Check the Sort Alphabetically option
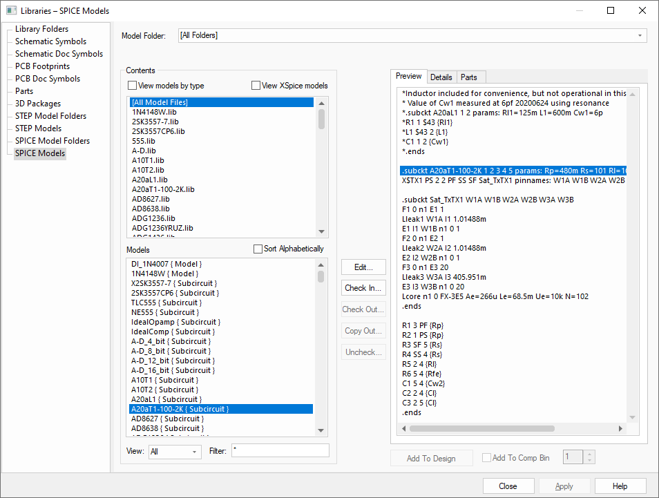The height and width of the screenshot is (498, 659). click(258, 249)
